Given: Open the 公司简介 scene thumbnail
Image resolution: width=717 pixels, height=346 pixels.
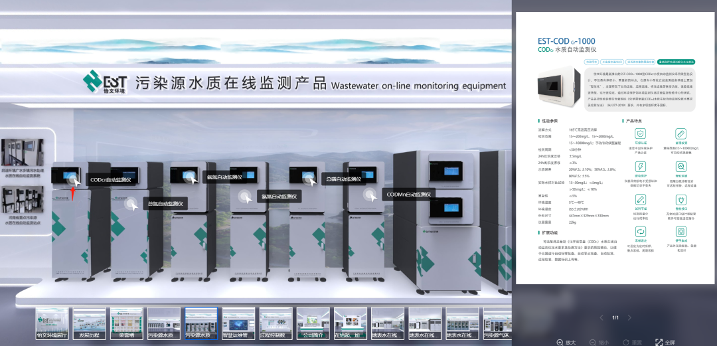Looking at the screenshot, I should pyautogui.click(x=313, y=323).
